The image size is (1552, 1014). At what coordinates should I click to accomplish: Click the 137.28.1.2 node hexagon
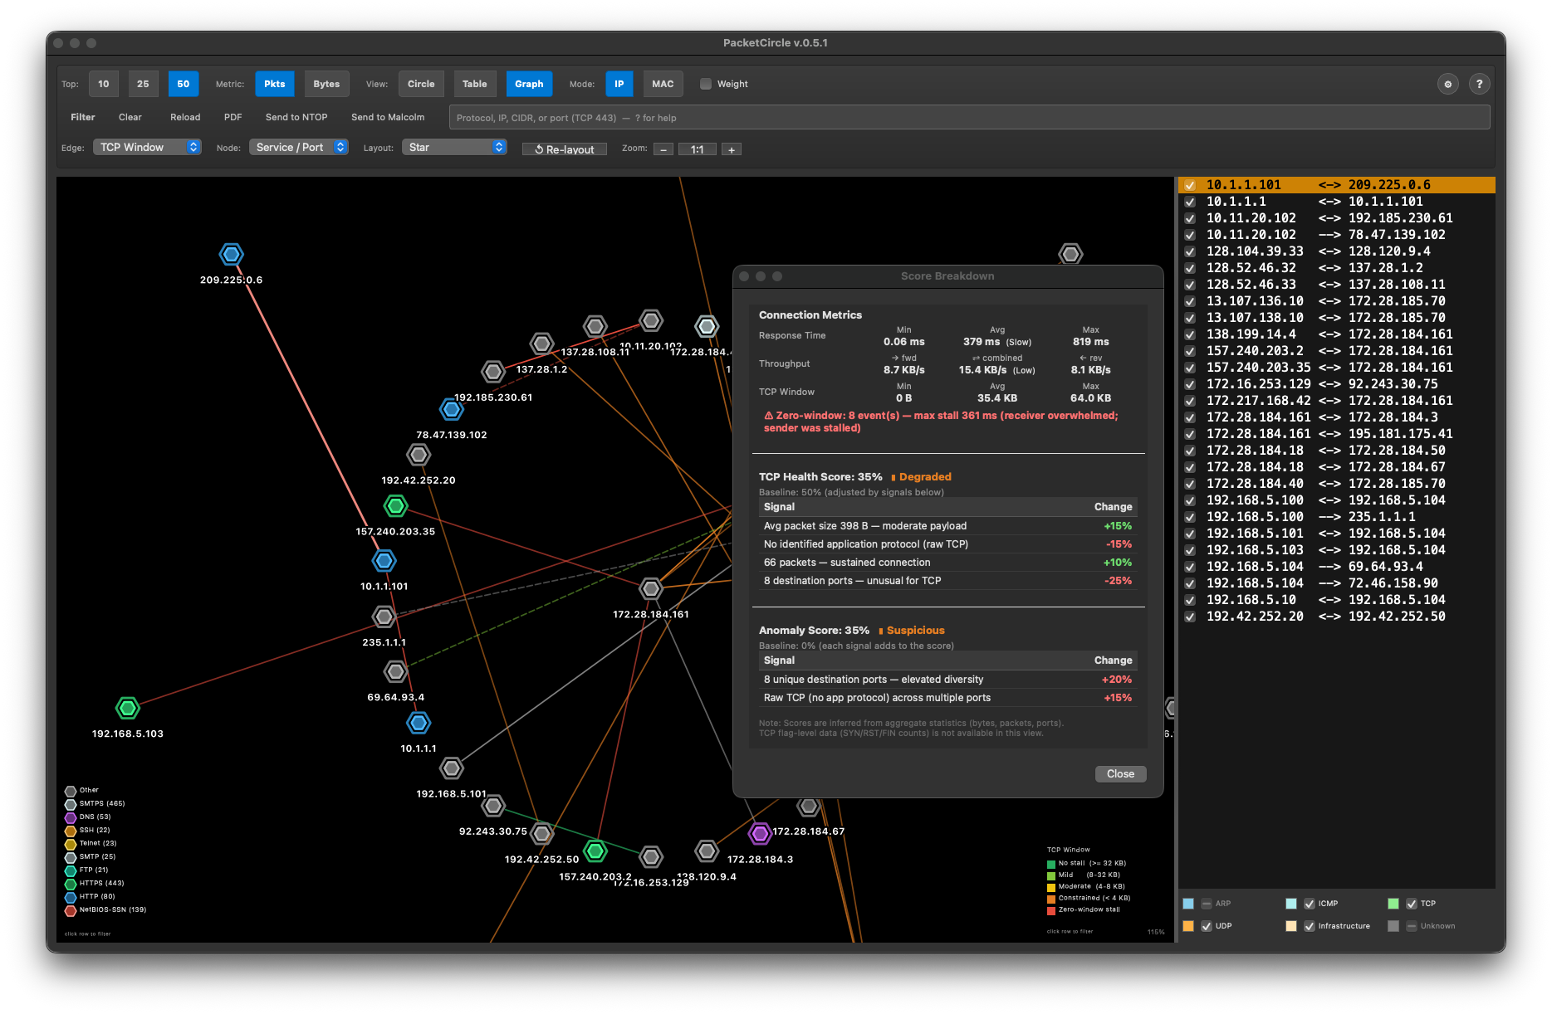[541, 344]
